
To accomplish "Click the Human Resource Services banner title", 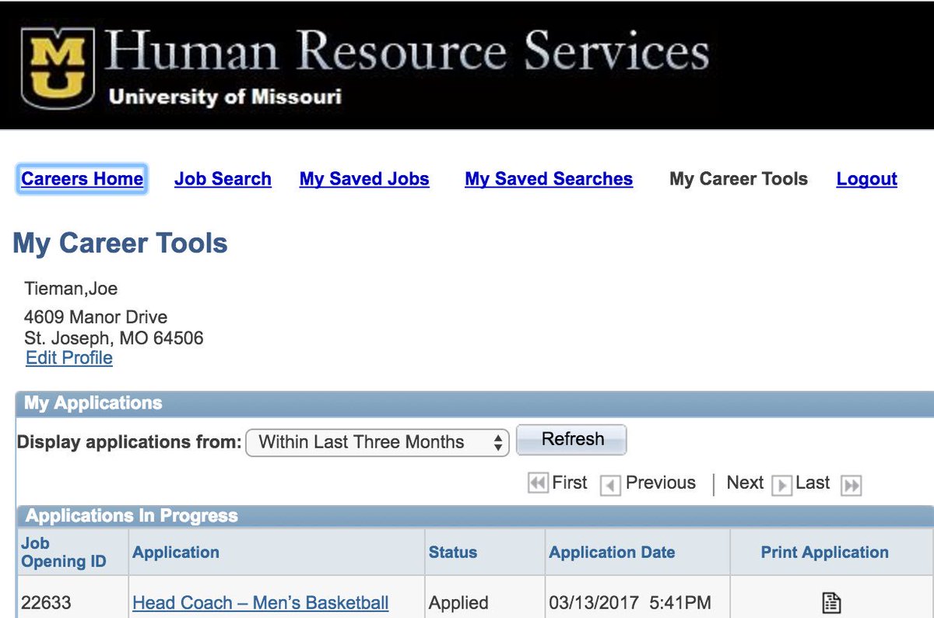I will (406, 52).
